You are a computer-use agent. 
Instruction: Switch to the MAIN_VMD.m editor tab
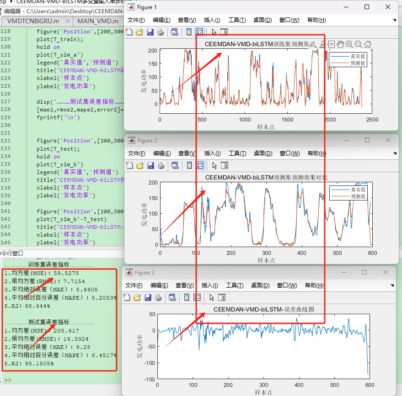[96, 21]
